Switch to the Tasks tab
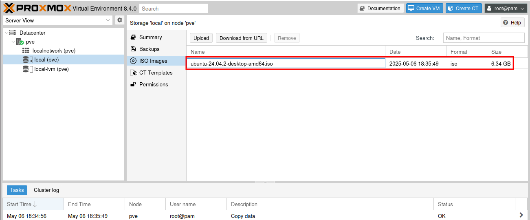Screen dimensions: 530x220 pos(17,190)
